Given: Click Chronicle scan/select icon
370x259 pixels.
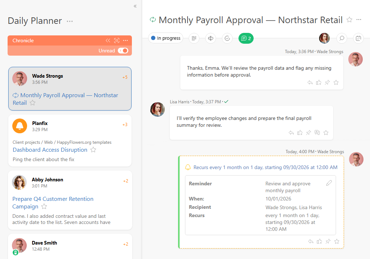Looking at the screenshot, I should click(117, 40).
